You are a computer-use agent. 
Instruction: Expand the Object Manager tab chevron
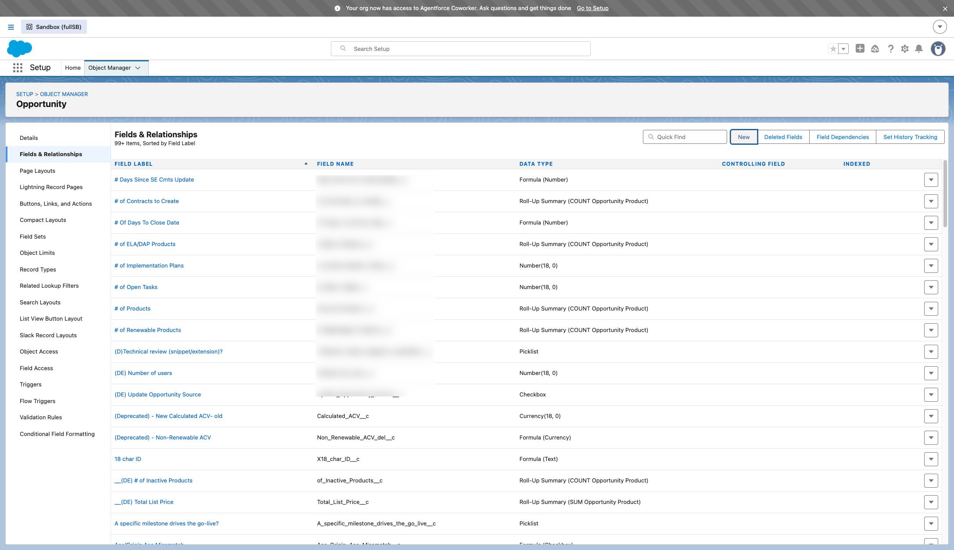click(138, 68)
